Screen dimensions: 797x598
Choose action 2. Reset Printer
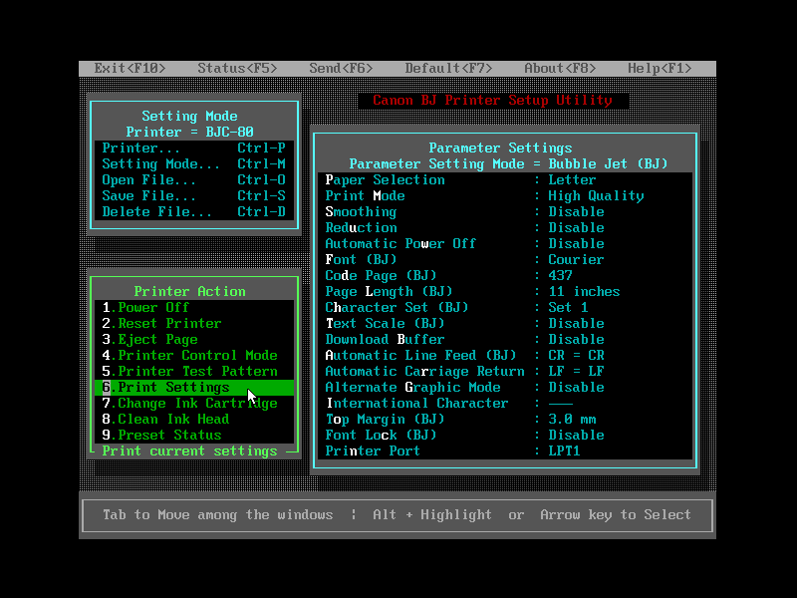click(x=194, y=323)
